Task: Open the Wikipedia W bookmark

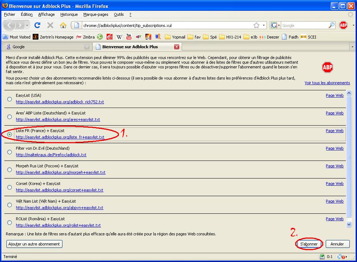Action: pos(119,37)
